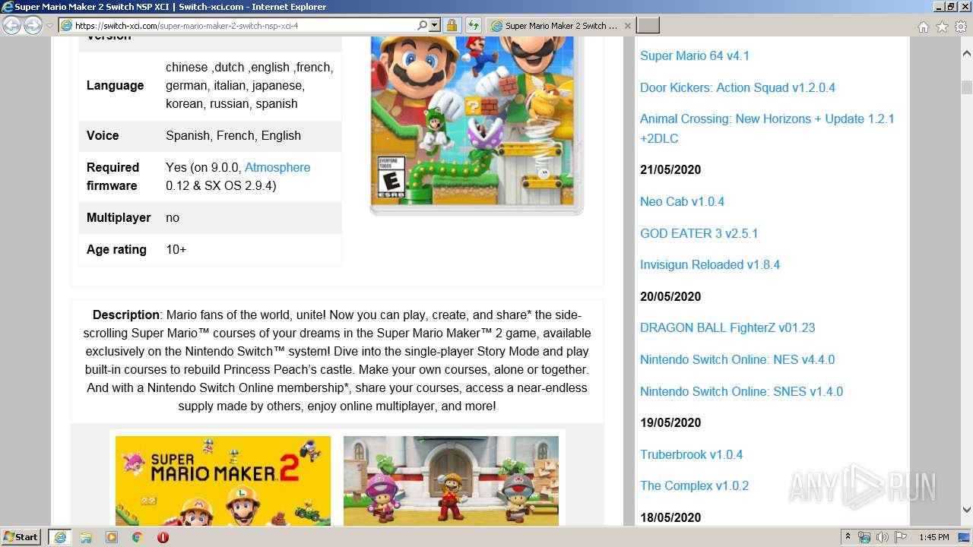Click the vertical scrollbar thumb
The image size is (973, 547).
[x=966, y=86]
